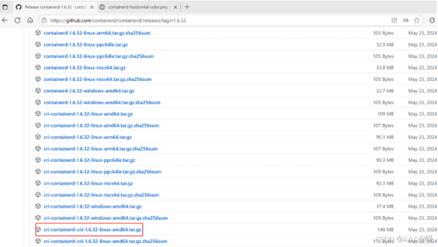Click package icon beside containerd-1.6.32-linux-arm64.tar.gz.sha256sum

(x=38, y=33)
